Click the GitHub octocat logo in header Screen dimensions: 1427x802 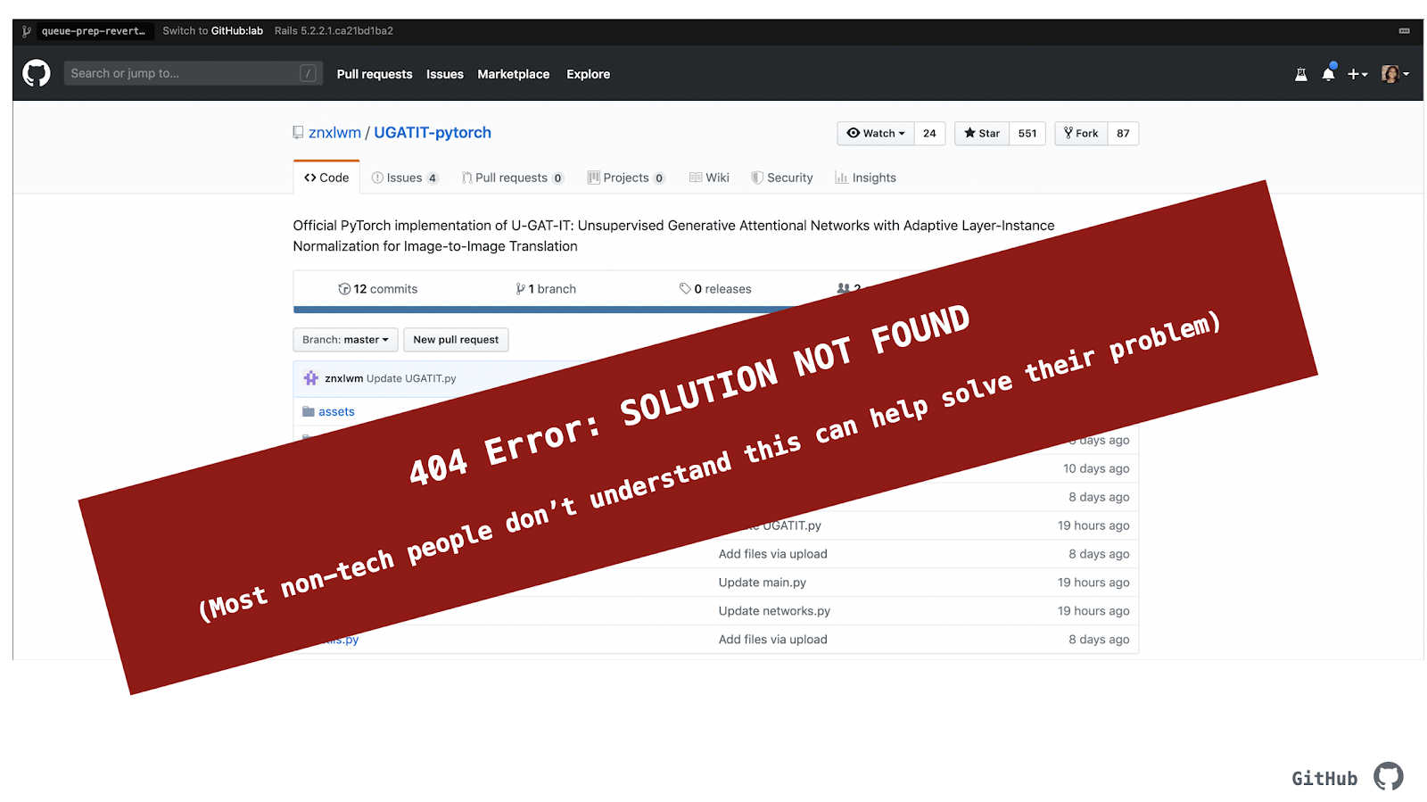coord(37,73)
